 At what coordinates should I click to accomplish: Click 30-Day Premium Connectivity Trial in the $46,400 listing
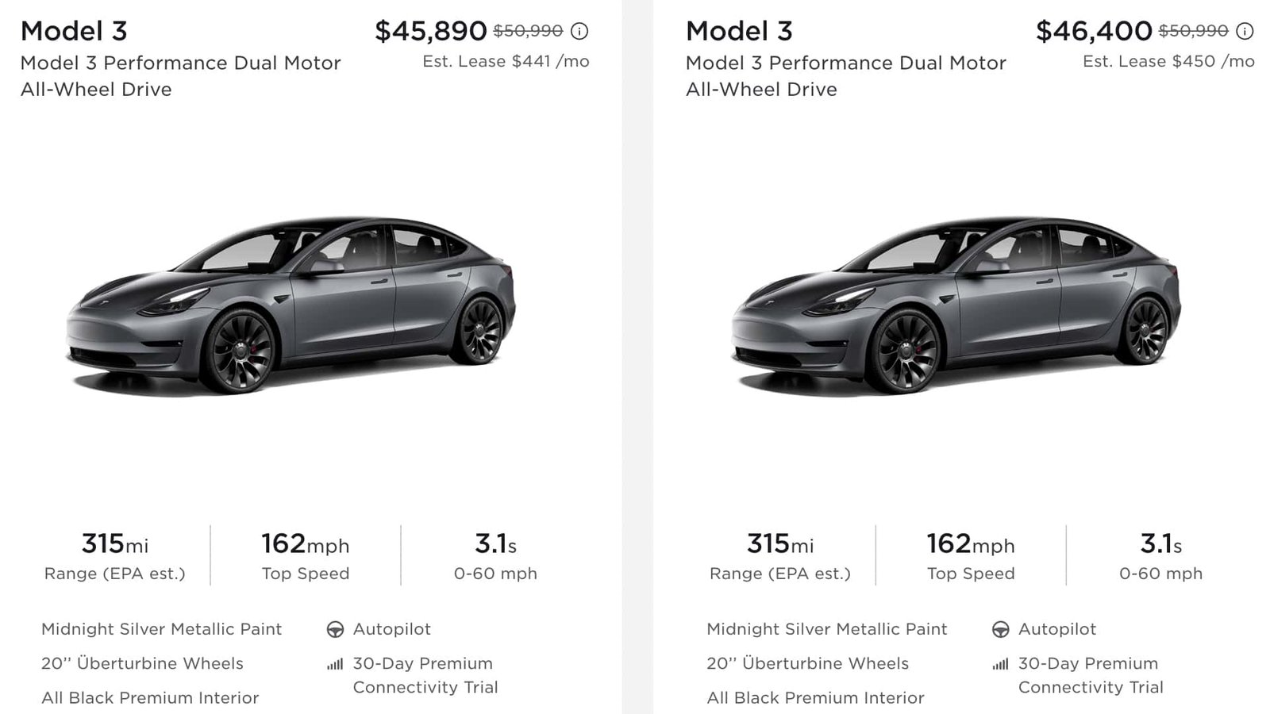pyautogui.click(x=1090, y=675)
